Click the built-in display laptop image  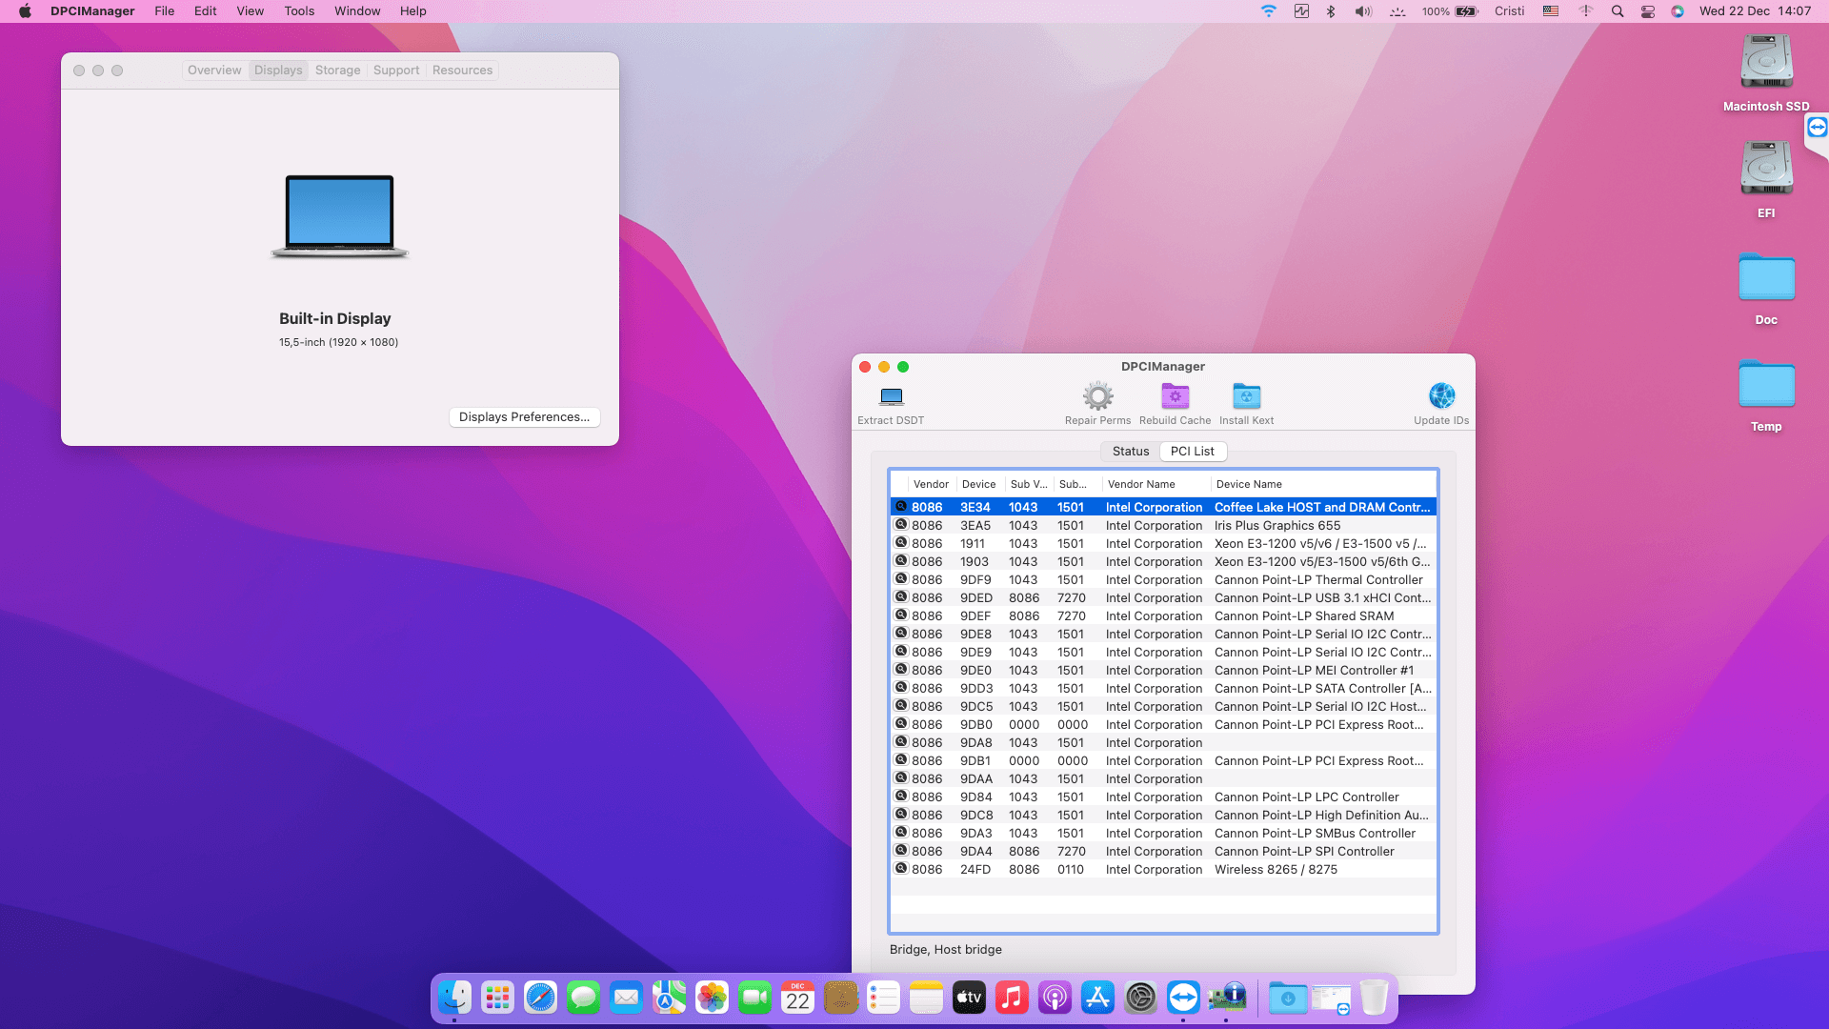(339, 216)
